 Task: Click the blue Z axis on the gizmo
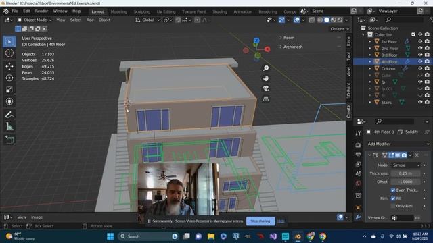[x=256, y=40]
